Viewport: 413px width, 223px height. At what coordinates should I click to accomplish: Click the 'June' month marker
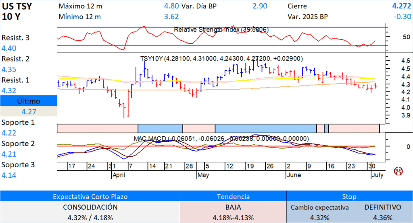[294, 175]
